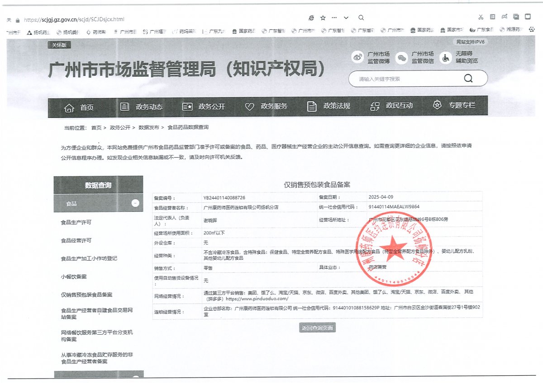Click the 食品 sidebar section header
Screen dimensions: 543x383
[98, 203]
